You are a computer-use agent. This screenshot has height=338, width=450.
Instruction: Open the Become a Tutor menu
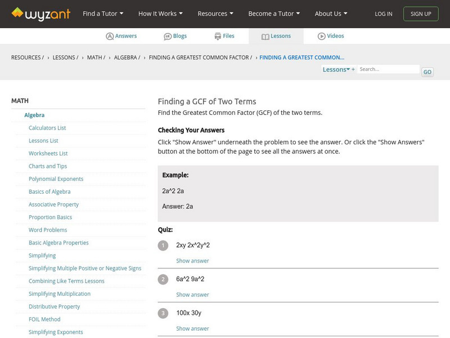point(274,14)
